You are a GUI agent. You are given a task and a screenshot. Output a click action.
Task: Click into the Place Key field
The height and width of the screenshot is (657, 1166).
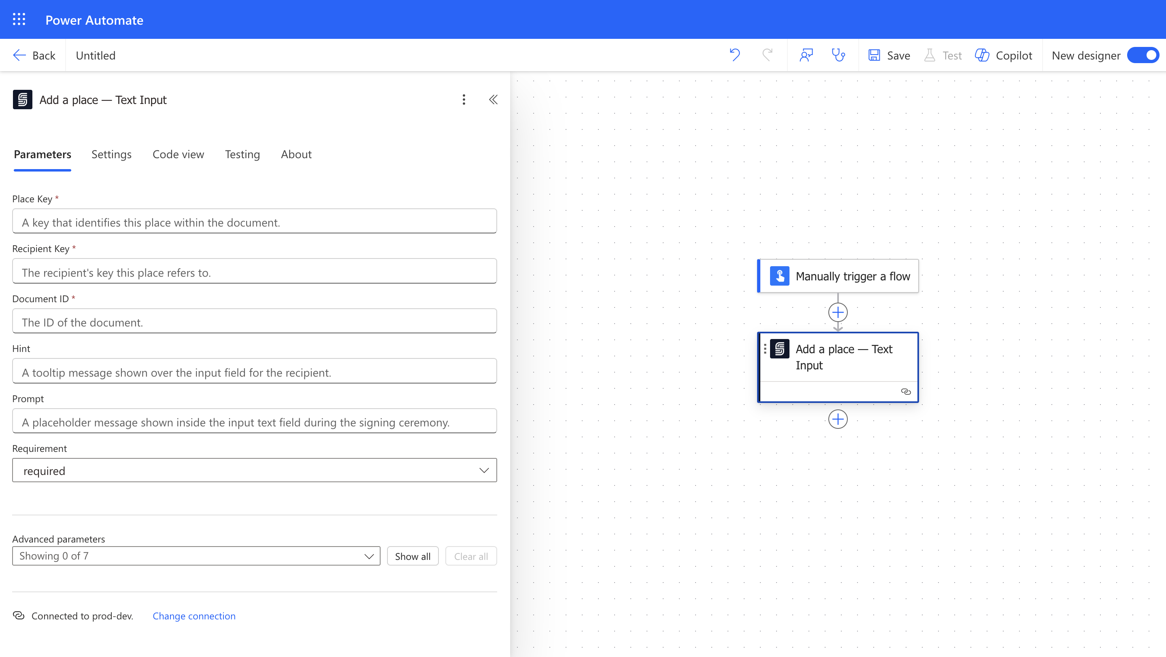pyautogui.click(x=254, y=222)
